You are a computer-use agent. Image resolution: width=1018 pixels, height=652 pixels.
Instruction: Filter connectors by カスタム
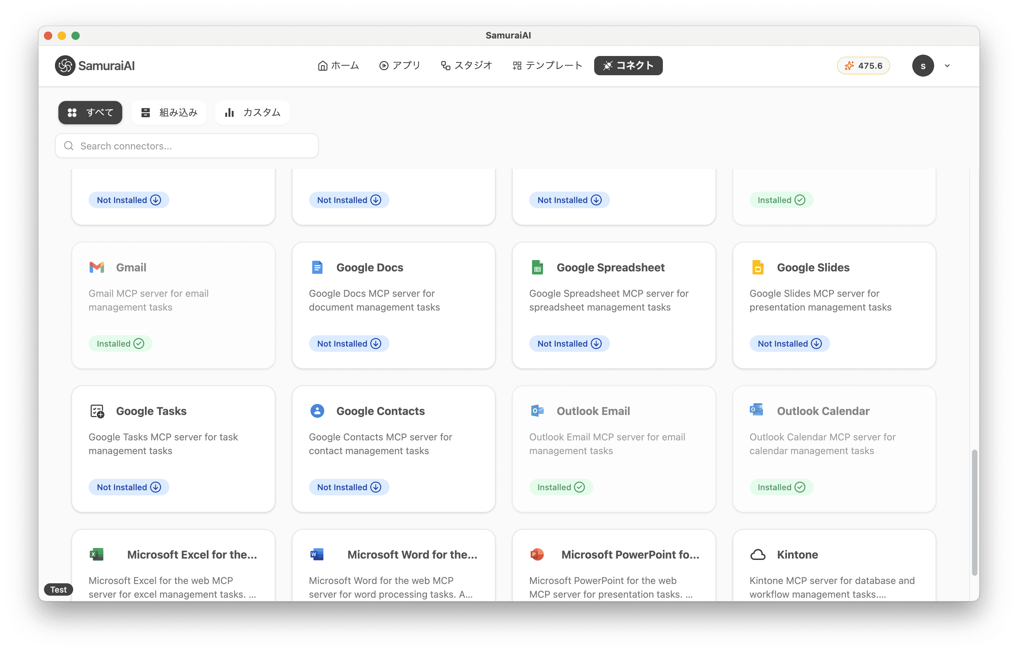[x=252, y=113]
